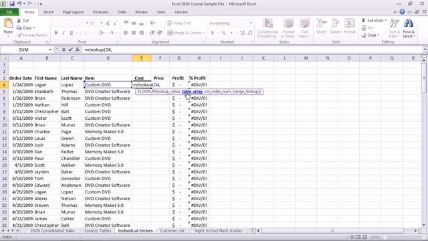Open the Lookup Tables sheet tab
Viewport: 428px width, 241px height.
(x=98, y=230)
